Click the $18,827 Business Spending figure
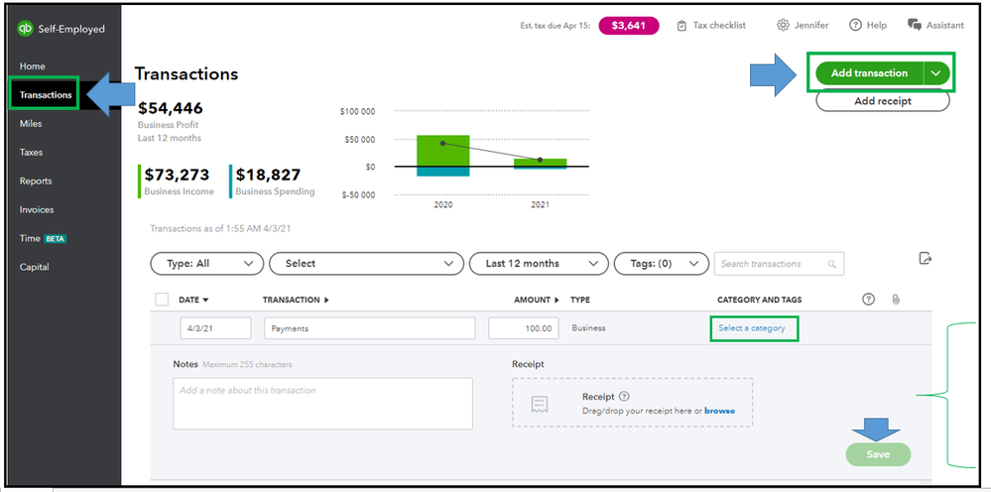The width and height of the screenshot is (991, 492). point(268,175)
